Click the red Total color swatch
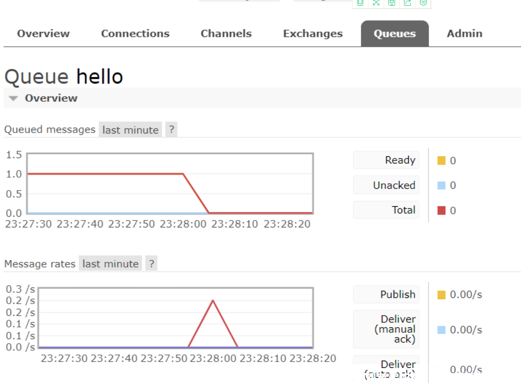 tap(441, 210)
